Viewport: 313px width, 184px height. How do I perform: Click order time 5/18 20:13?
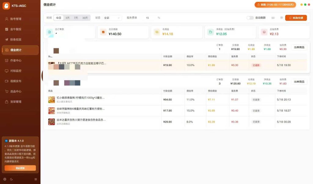click(x=284, y=100)
